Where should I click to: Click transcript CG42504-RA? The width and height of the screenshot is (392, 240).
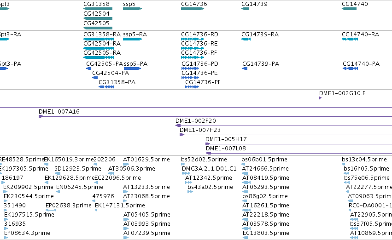click(102, 44)
